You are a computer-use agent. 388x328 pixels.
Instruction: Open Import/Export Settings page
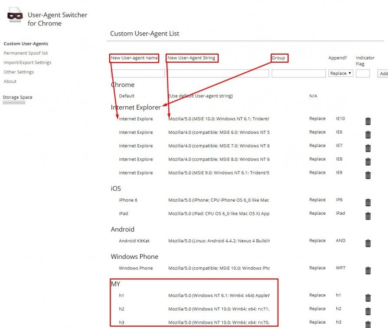click(x=28, y=63)
